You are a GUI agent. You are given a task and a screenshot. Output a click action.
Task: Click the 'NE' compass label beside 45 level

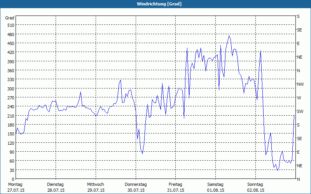(300, 166)
